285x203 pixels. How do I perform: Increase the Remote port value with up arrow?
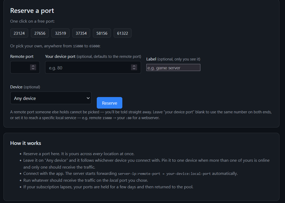33,66
